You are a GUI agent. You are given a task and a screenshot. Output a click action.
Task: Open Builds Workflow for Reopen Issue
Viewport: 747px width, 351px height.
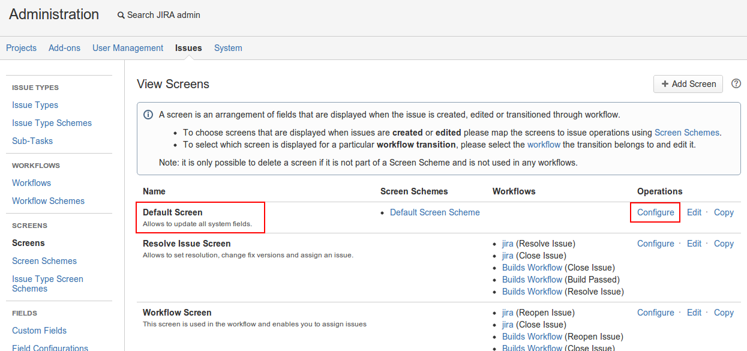[x=532, y=337]
